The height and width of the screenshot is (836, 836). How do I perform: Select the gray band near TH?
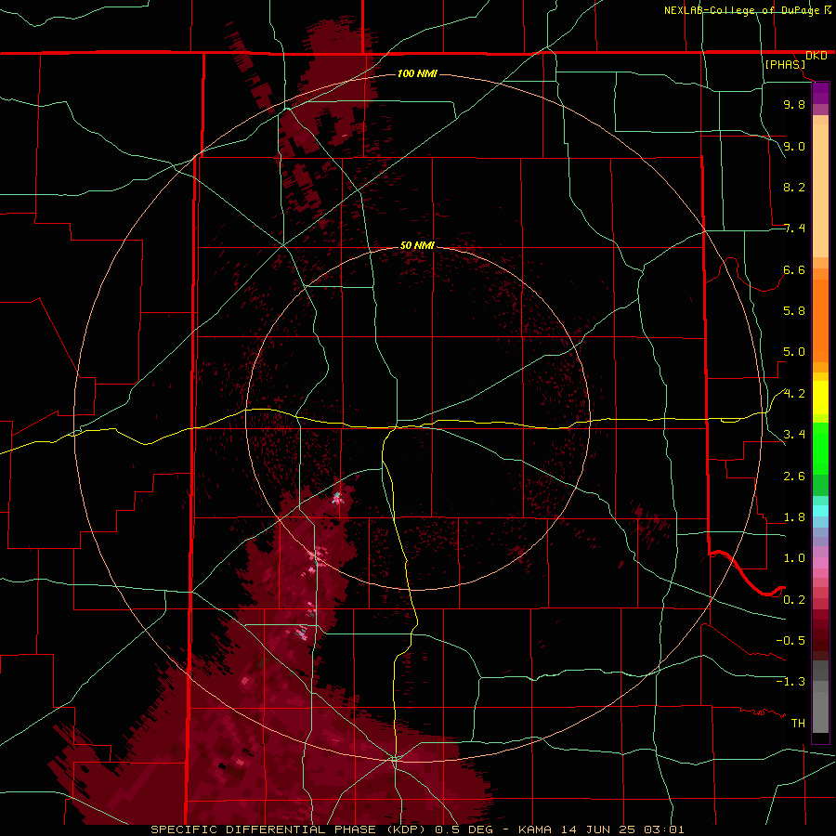click(820, 712)
